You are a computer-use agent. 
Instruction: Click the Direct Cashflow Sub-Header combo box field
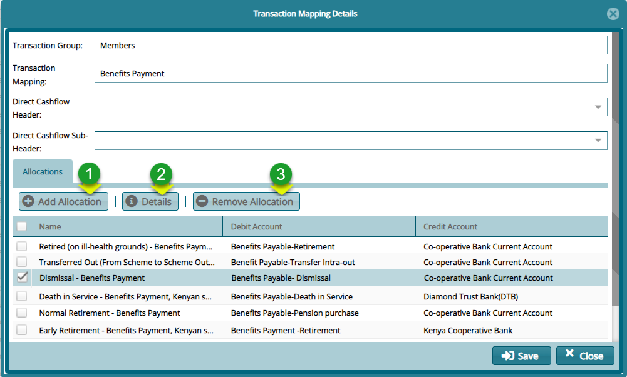click(351, 141)
